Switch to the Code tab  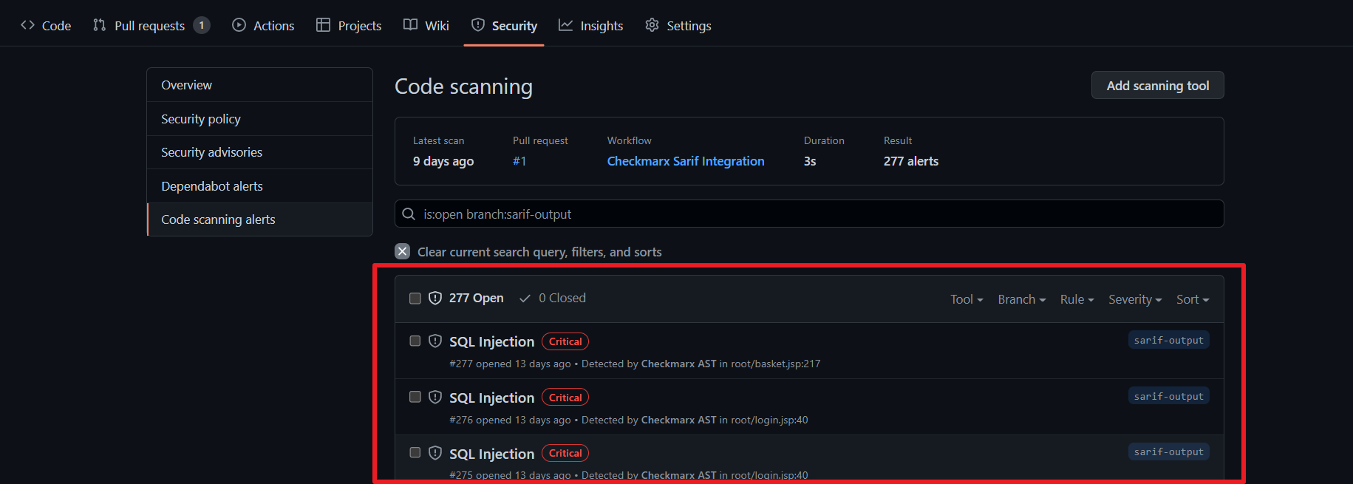(46, 25)
